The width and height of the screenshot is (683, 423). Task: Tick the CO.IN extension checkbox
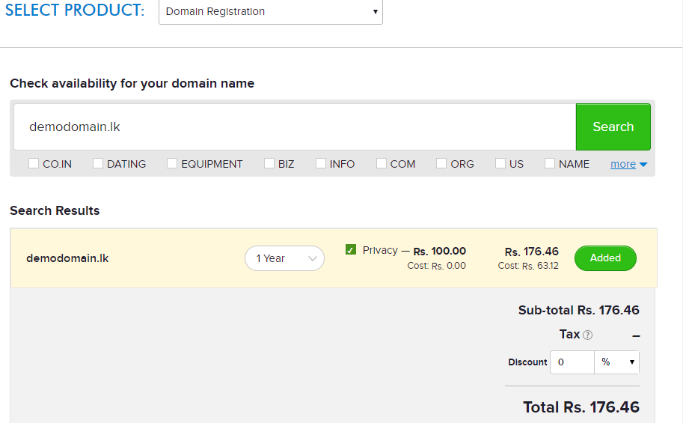(x=34, y=163)
